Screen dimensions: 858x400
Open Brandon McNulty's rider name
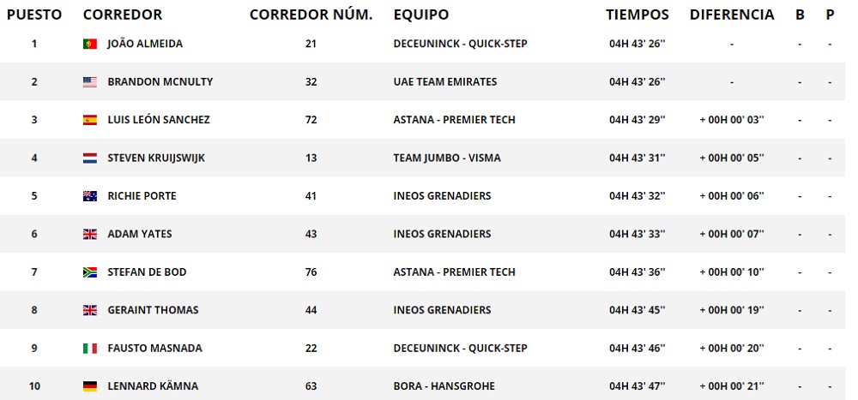160,82
